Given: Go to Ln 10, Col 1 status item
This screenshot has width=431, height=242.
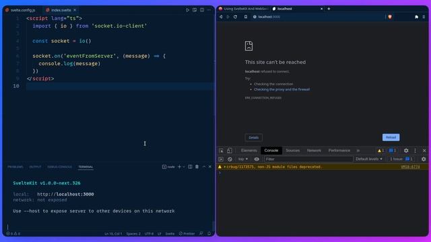Looking at the screenshot, I should (113, 234).
